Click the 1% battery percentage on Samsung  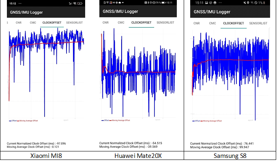click(x=260, y=3)
